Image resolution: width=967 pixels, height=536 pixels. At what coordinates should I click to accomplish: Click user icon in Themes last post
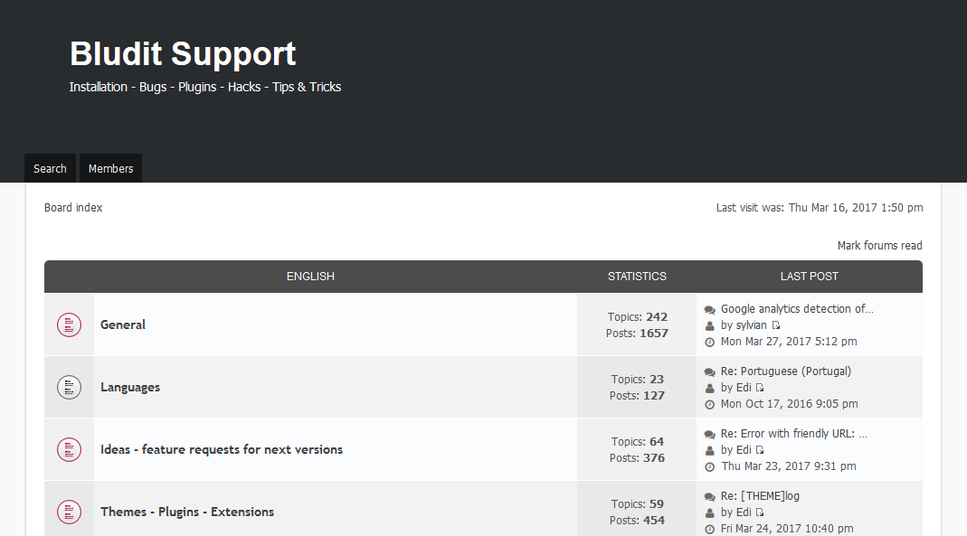pos(710,512)
